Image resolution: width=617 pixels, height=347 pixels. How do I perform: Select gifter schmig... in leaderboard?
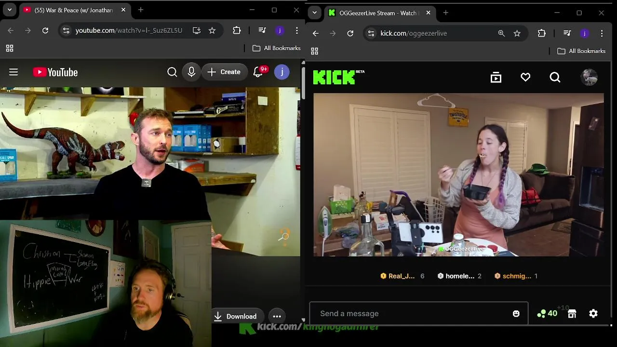(x=516, y=276)
